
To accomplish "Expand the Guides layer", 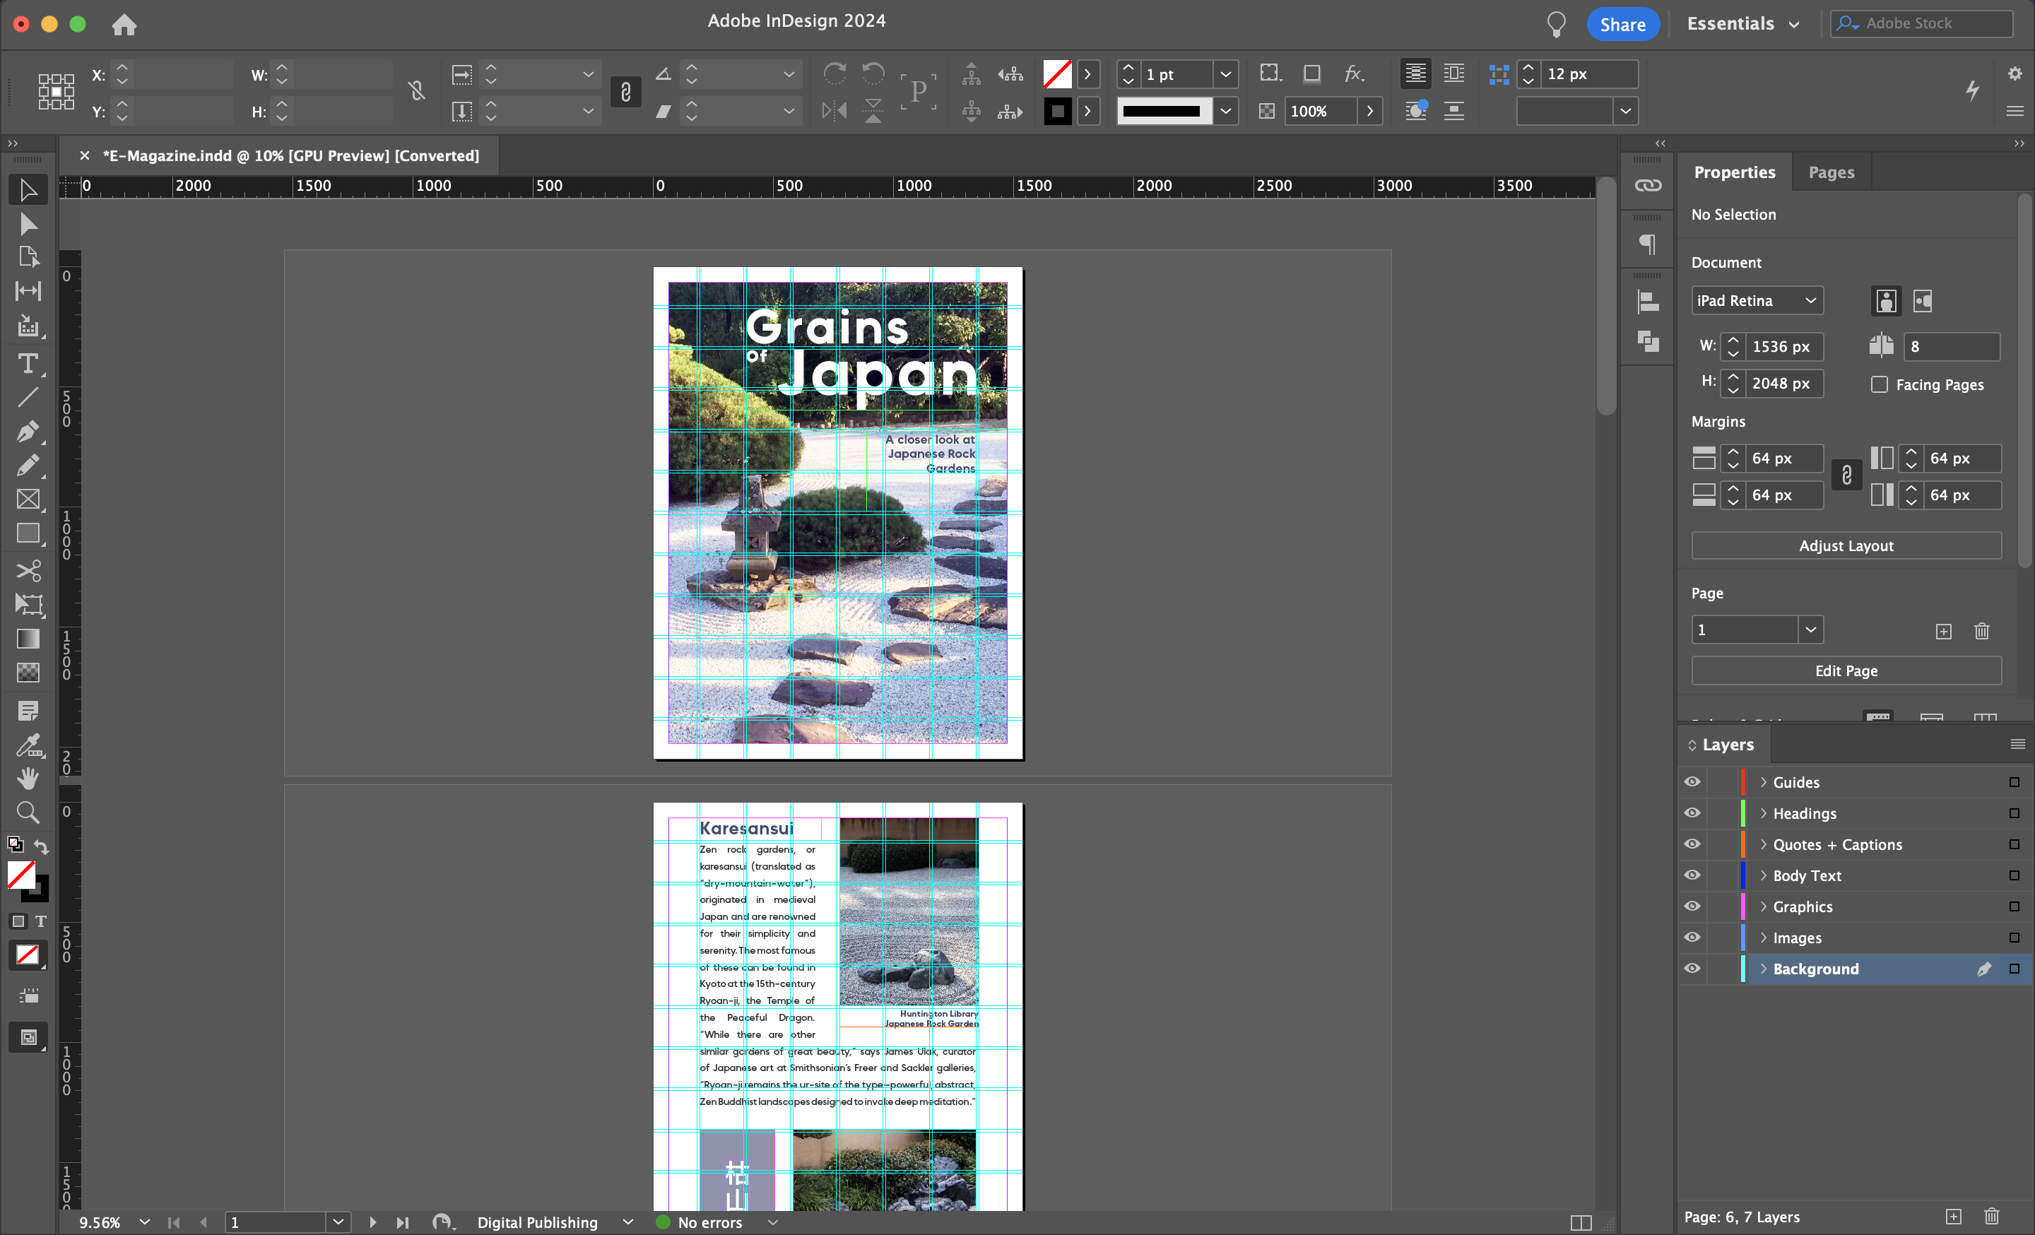I will tap(1762, 782).
